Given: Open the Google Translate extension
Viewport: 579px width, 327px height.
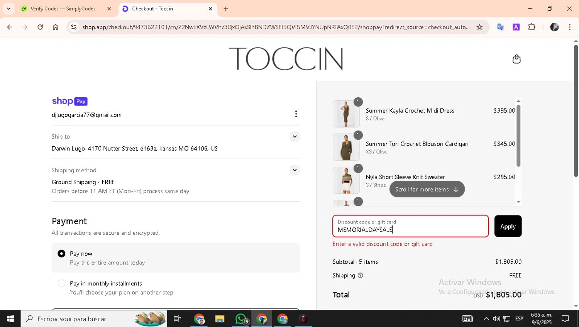Looking at the screenshot, I should 501,27.
